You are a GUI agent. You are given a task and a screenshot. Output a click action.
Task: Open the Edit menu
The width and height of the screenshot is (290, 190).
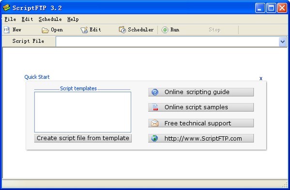pos(27,19)
